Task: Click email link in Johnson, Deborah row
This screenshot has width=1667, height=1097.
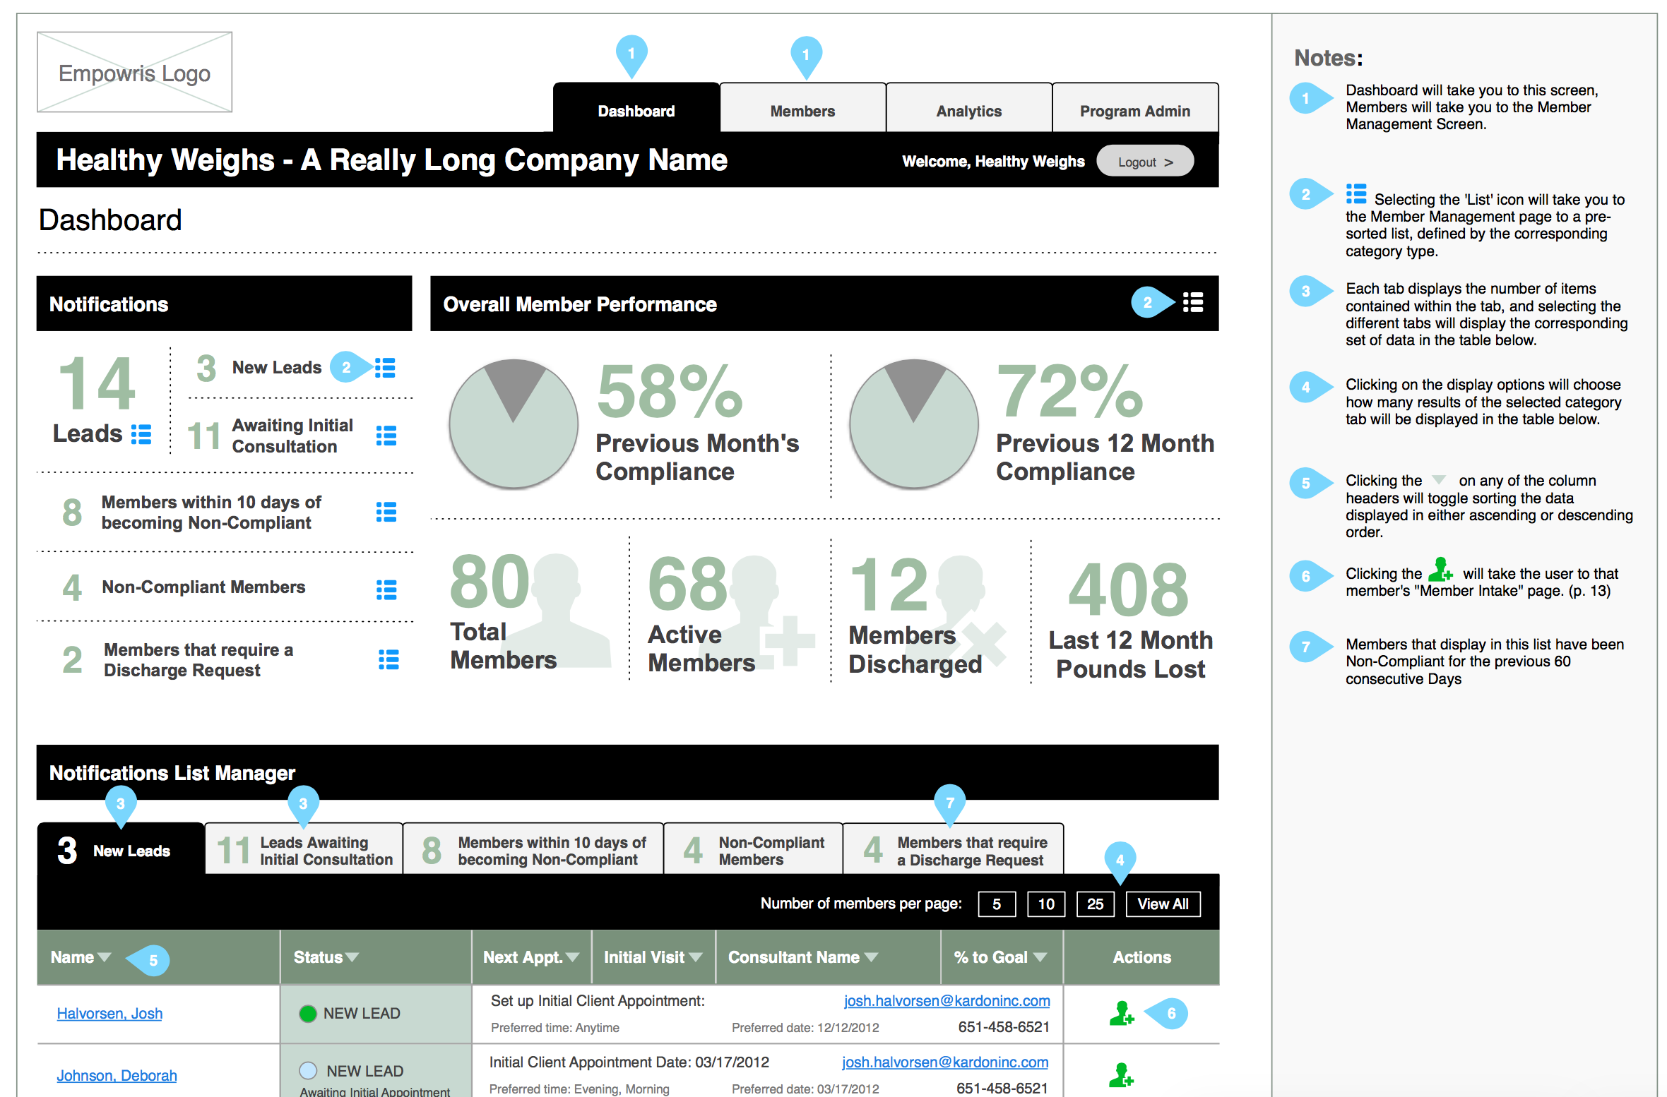Action: 945,1062
